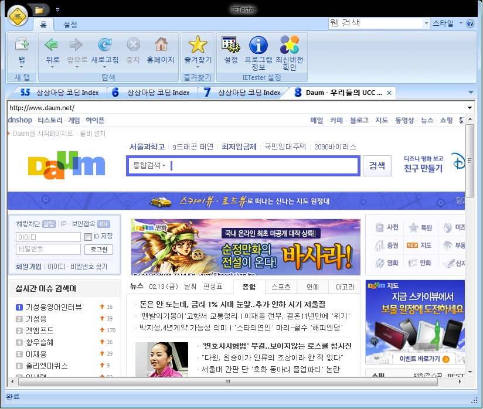Focus the 아이디 input field
The height and width of the screenshot is (409, 483).
48,237
